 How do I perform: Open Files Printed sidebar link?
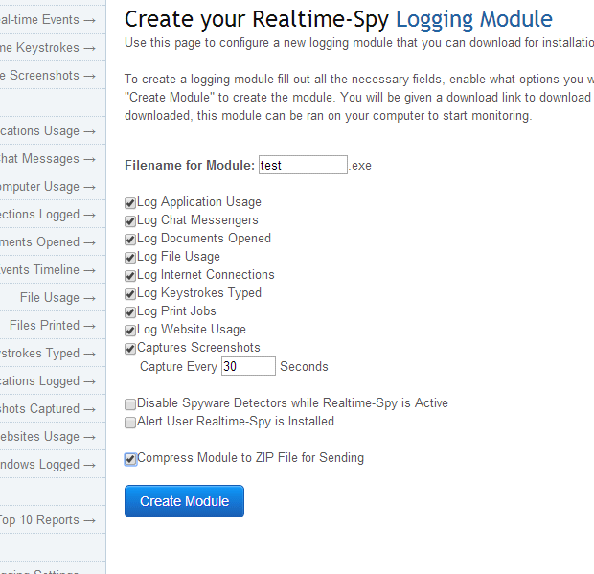tap(53, 326)
